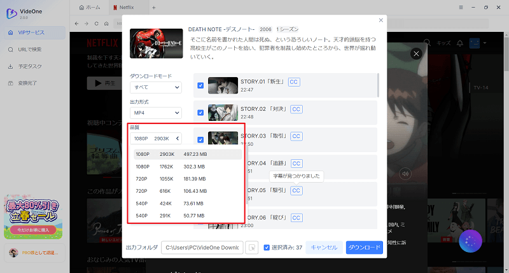Image resolution: width=509 pixels, height=273 pixels.
Task: Click the Netflix search magnifier icon
Action: coord(427,43)
